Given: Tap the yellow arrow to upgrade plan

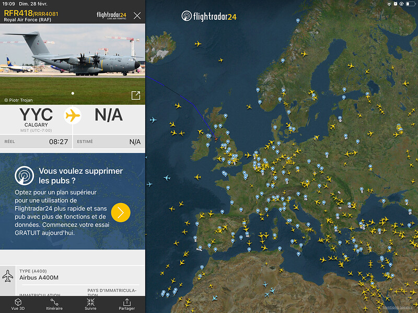Looking at the screenshot, I should tap(121, 212).
